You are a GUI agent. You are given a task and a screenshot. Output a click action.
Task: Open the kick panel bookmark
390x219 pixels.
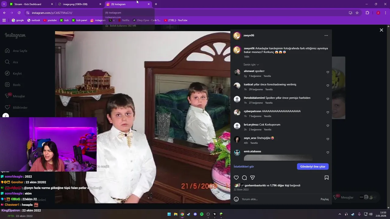(80, 20)
